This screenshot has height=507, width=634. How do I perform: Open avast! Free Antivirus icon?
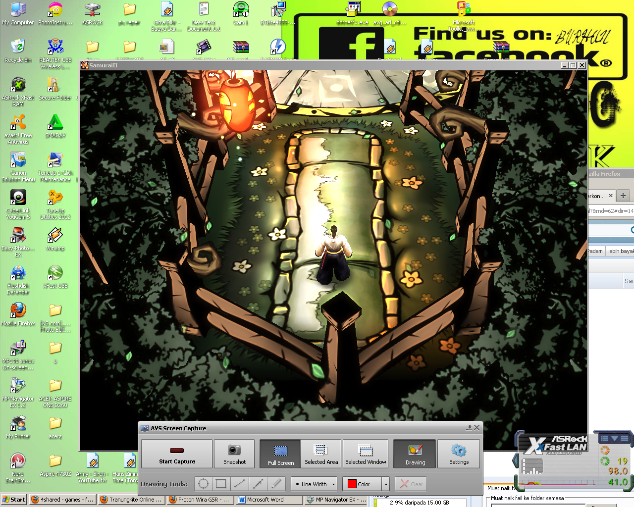tap(18, 129)
